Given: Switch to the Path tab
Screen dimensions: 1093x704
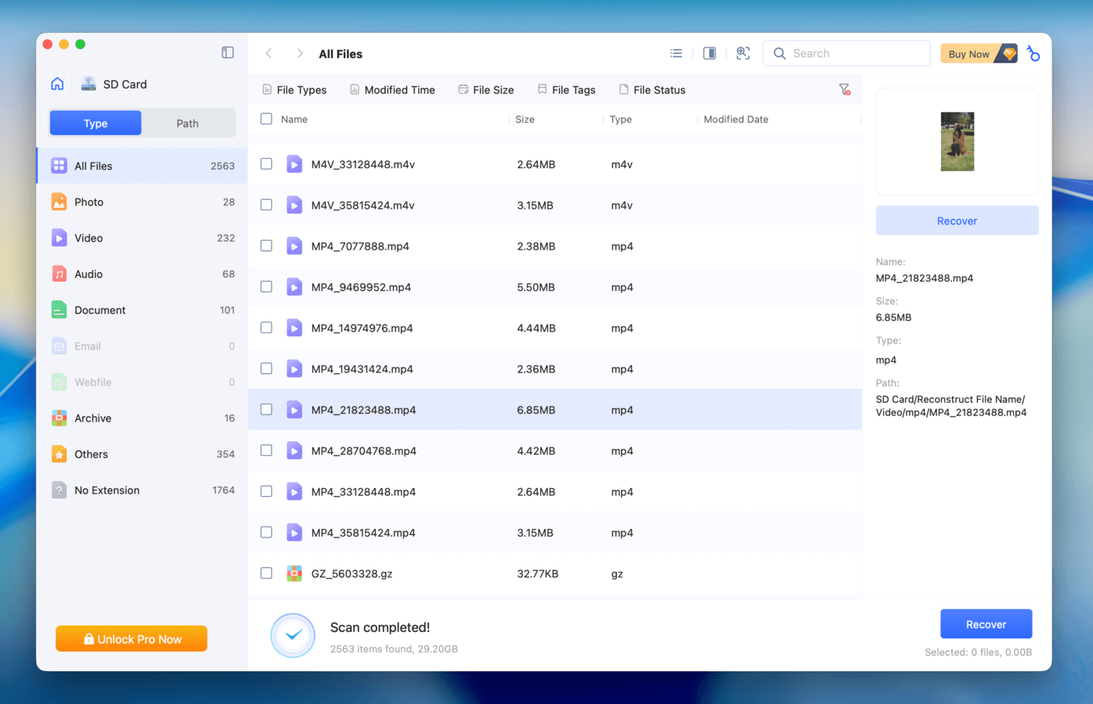Looking at the screenshot, I should coord(187,123).
